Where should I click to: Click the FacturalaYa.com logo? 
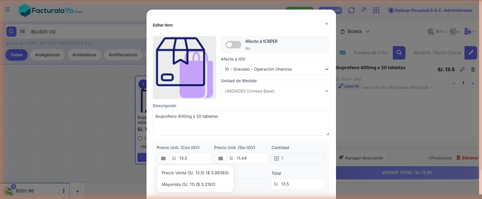tap(51, 11)
